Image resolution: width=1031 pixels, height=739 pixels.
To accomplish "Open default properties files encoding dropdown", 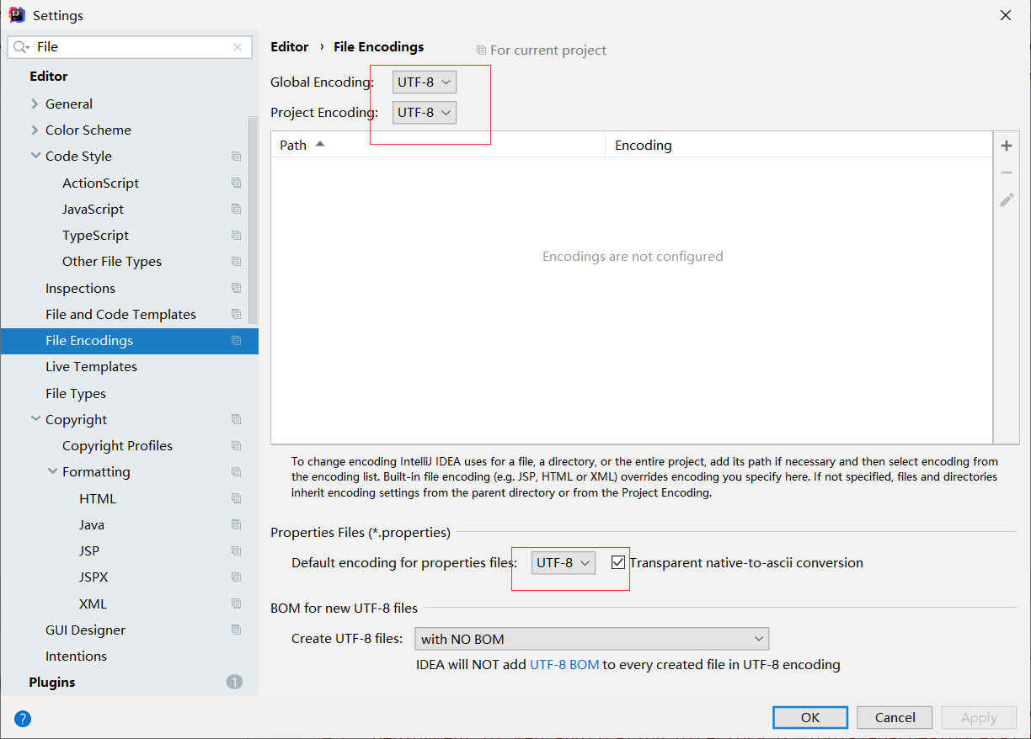I will point(564,563).
